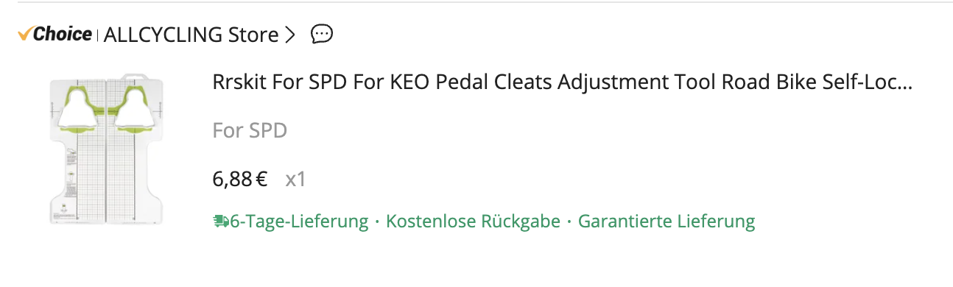This screenshot has width=953, height=287.
Task: Click the speech bubble chat icon
Action: tap(322, 34)
